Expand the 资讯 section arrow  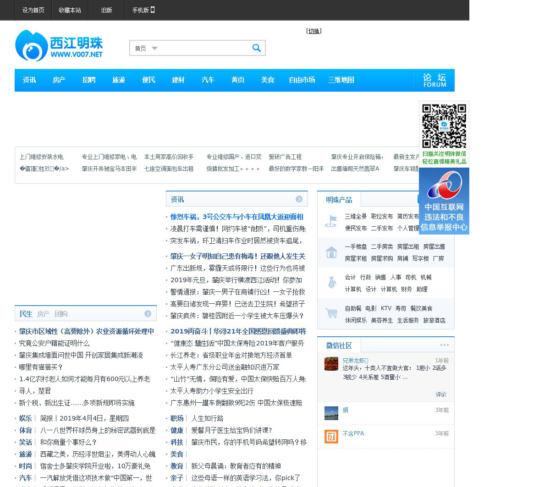pos(299,199)
